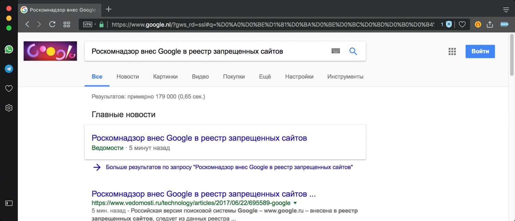The height and width of the screenshot is (221, 515).
Task: Click the Google doodle logo
Action: tap(50, 51)
